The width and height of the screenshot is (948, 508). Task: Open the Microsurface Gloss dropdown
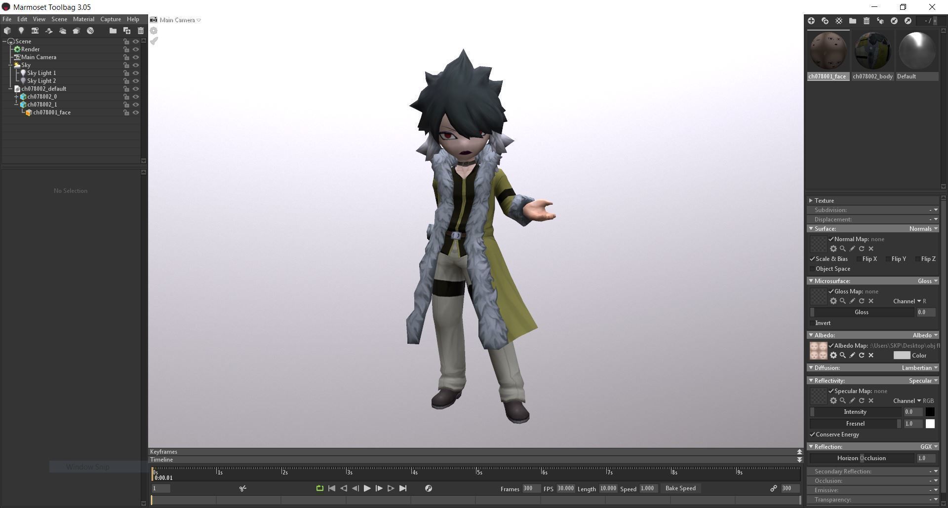(927, 281)
